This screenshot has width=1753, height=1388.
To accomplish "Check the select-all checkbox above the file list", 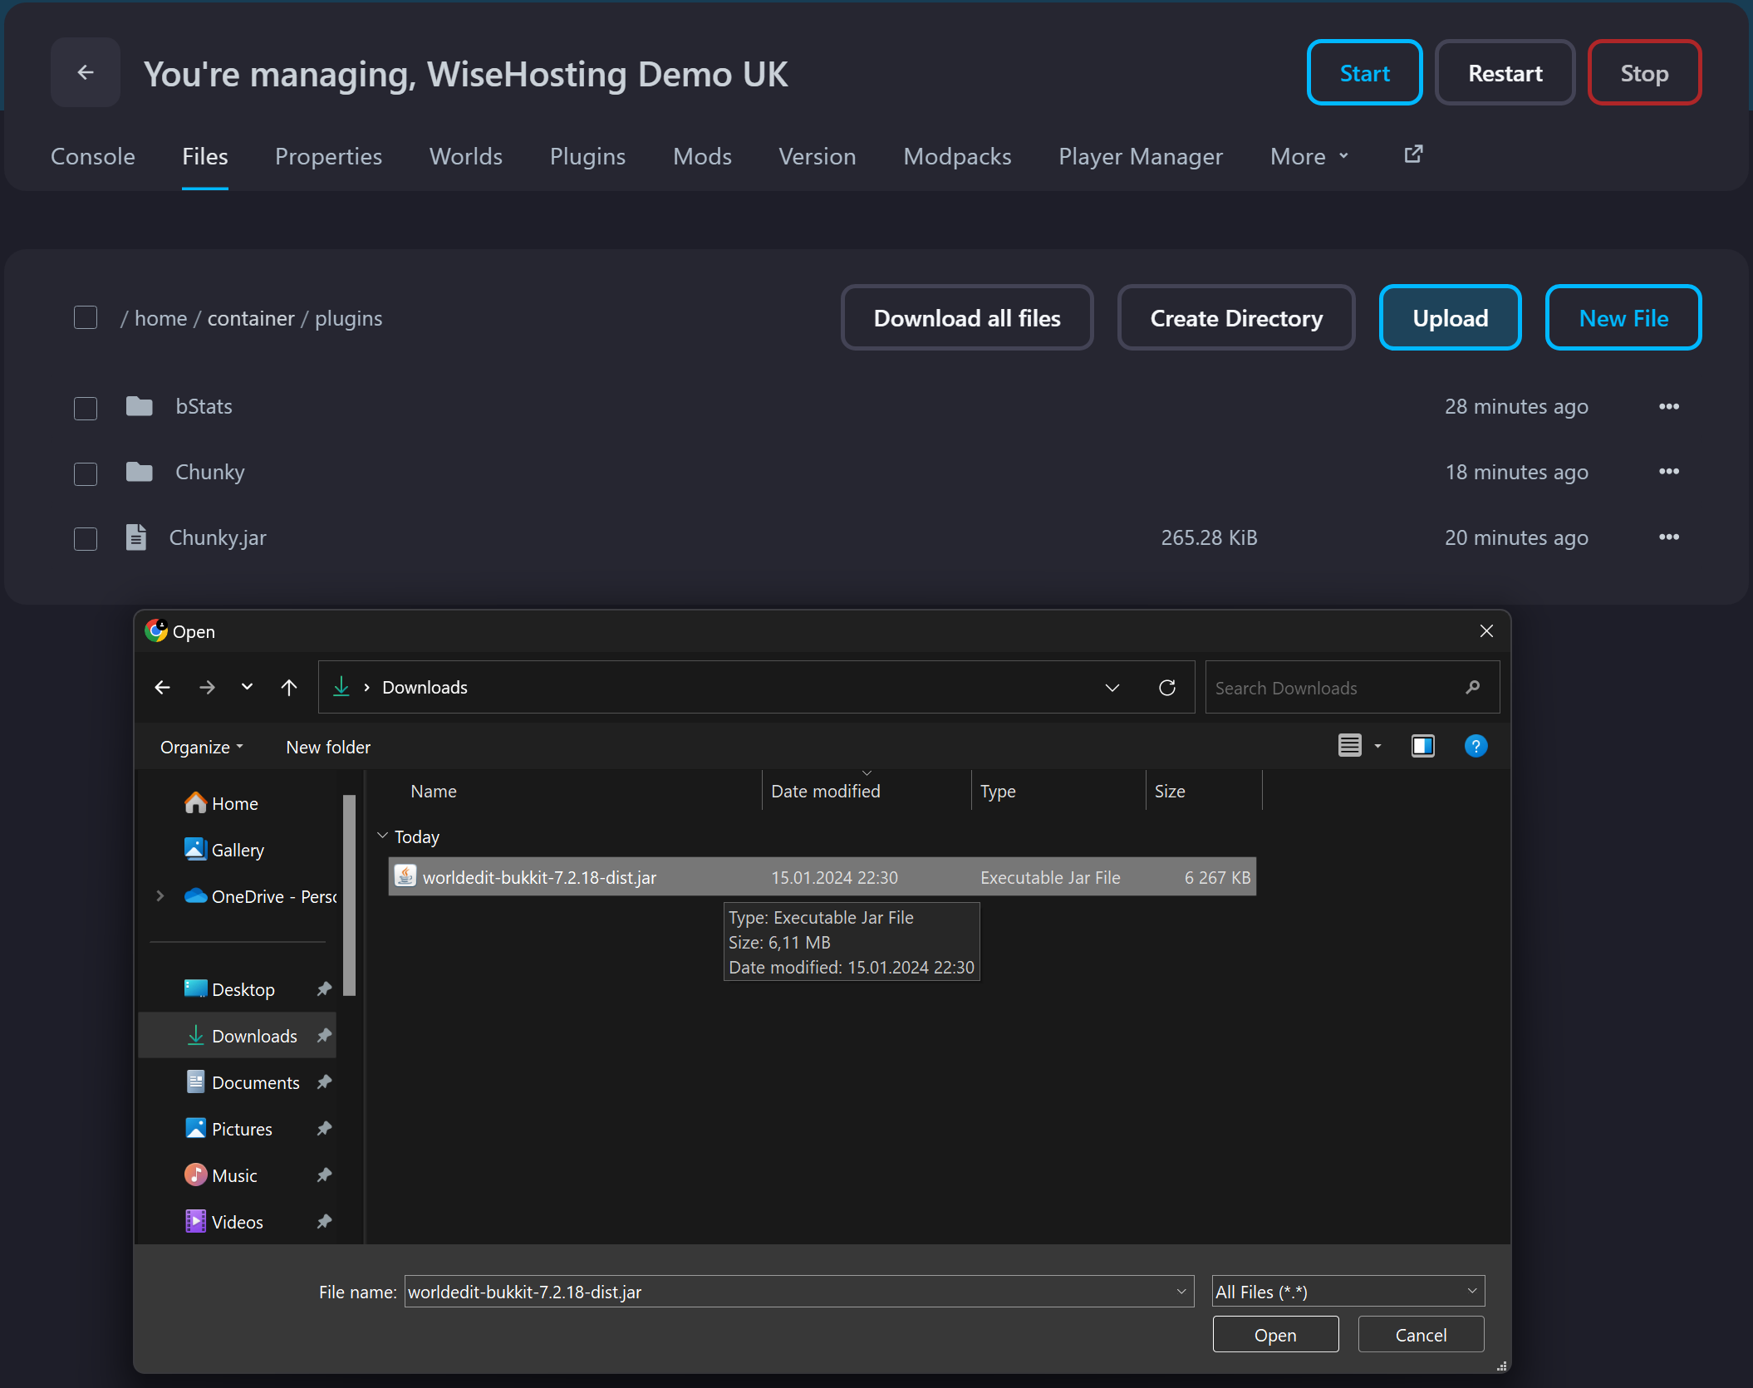I will coord(86,317).
